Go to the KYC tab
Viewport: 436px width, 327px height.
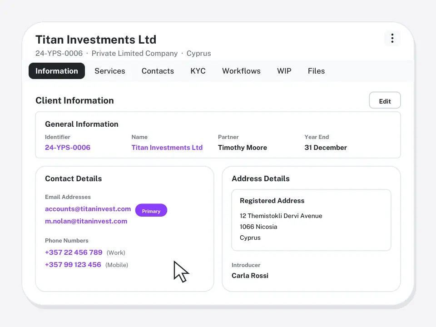point(198,71)
